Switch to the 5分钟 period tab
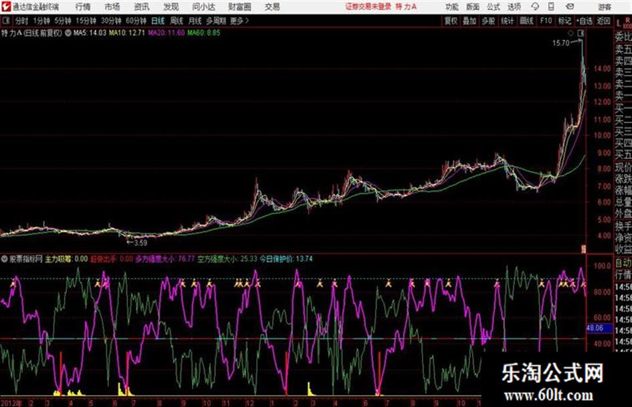 pos(62,21)
